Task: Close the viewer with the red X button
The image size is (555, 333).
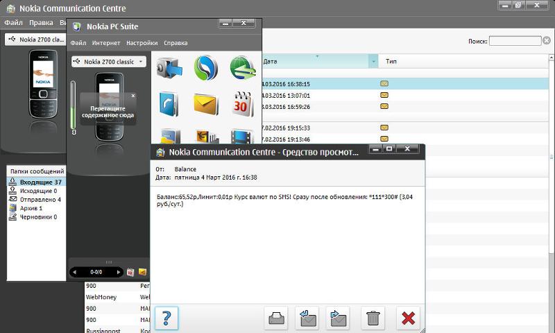Action: coord(408,318)
